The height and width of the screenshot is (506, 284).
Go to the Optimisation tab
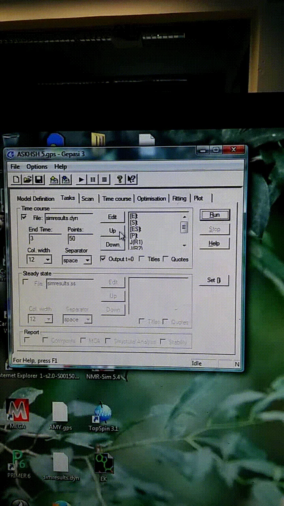click(x=151, y=198)
